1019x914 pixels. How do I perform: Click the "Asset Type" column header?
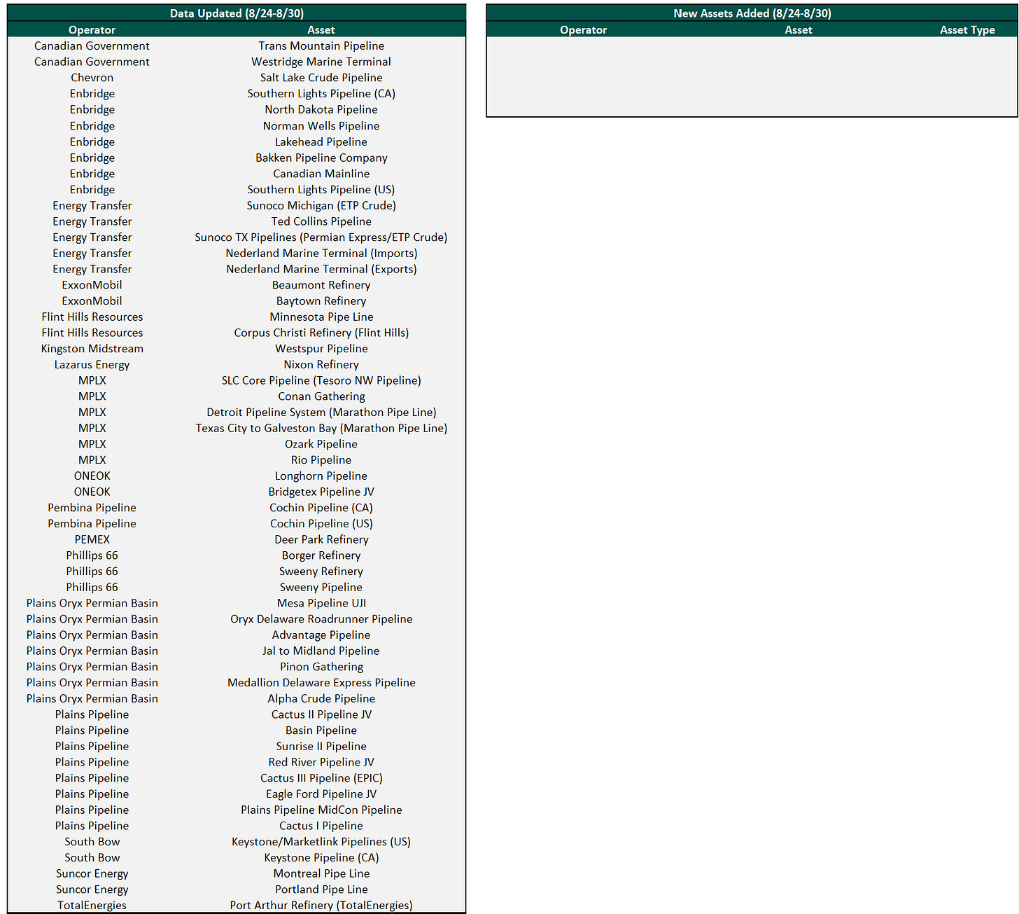[967, 30]
